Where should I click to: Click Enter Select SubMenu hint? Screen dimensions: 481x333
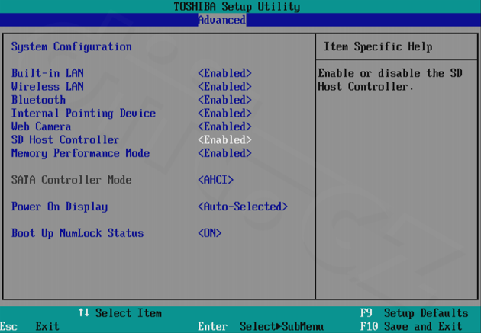pyautogui.click(x=261, y=327)
